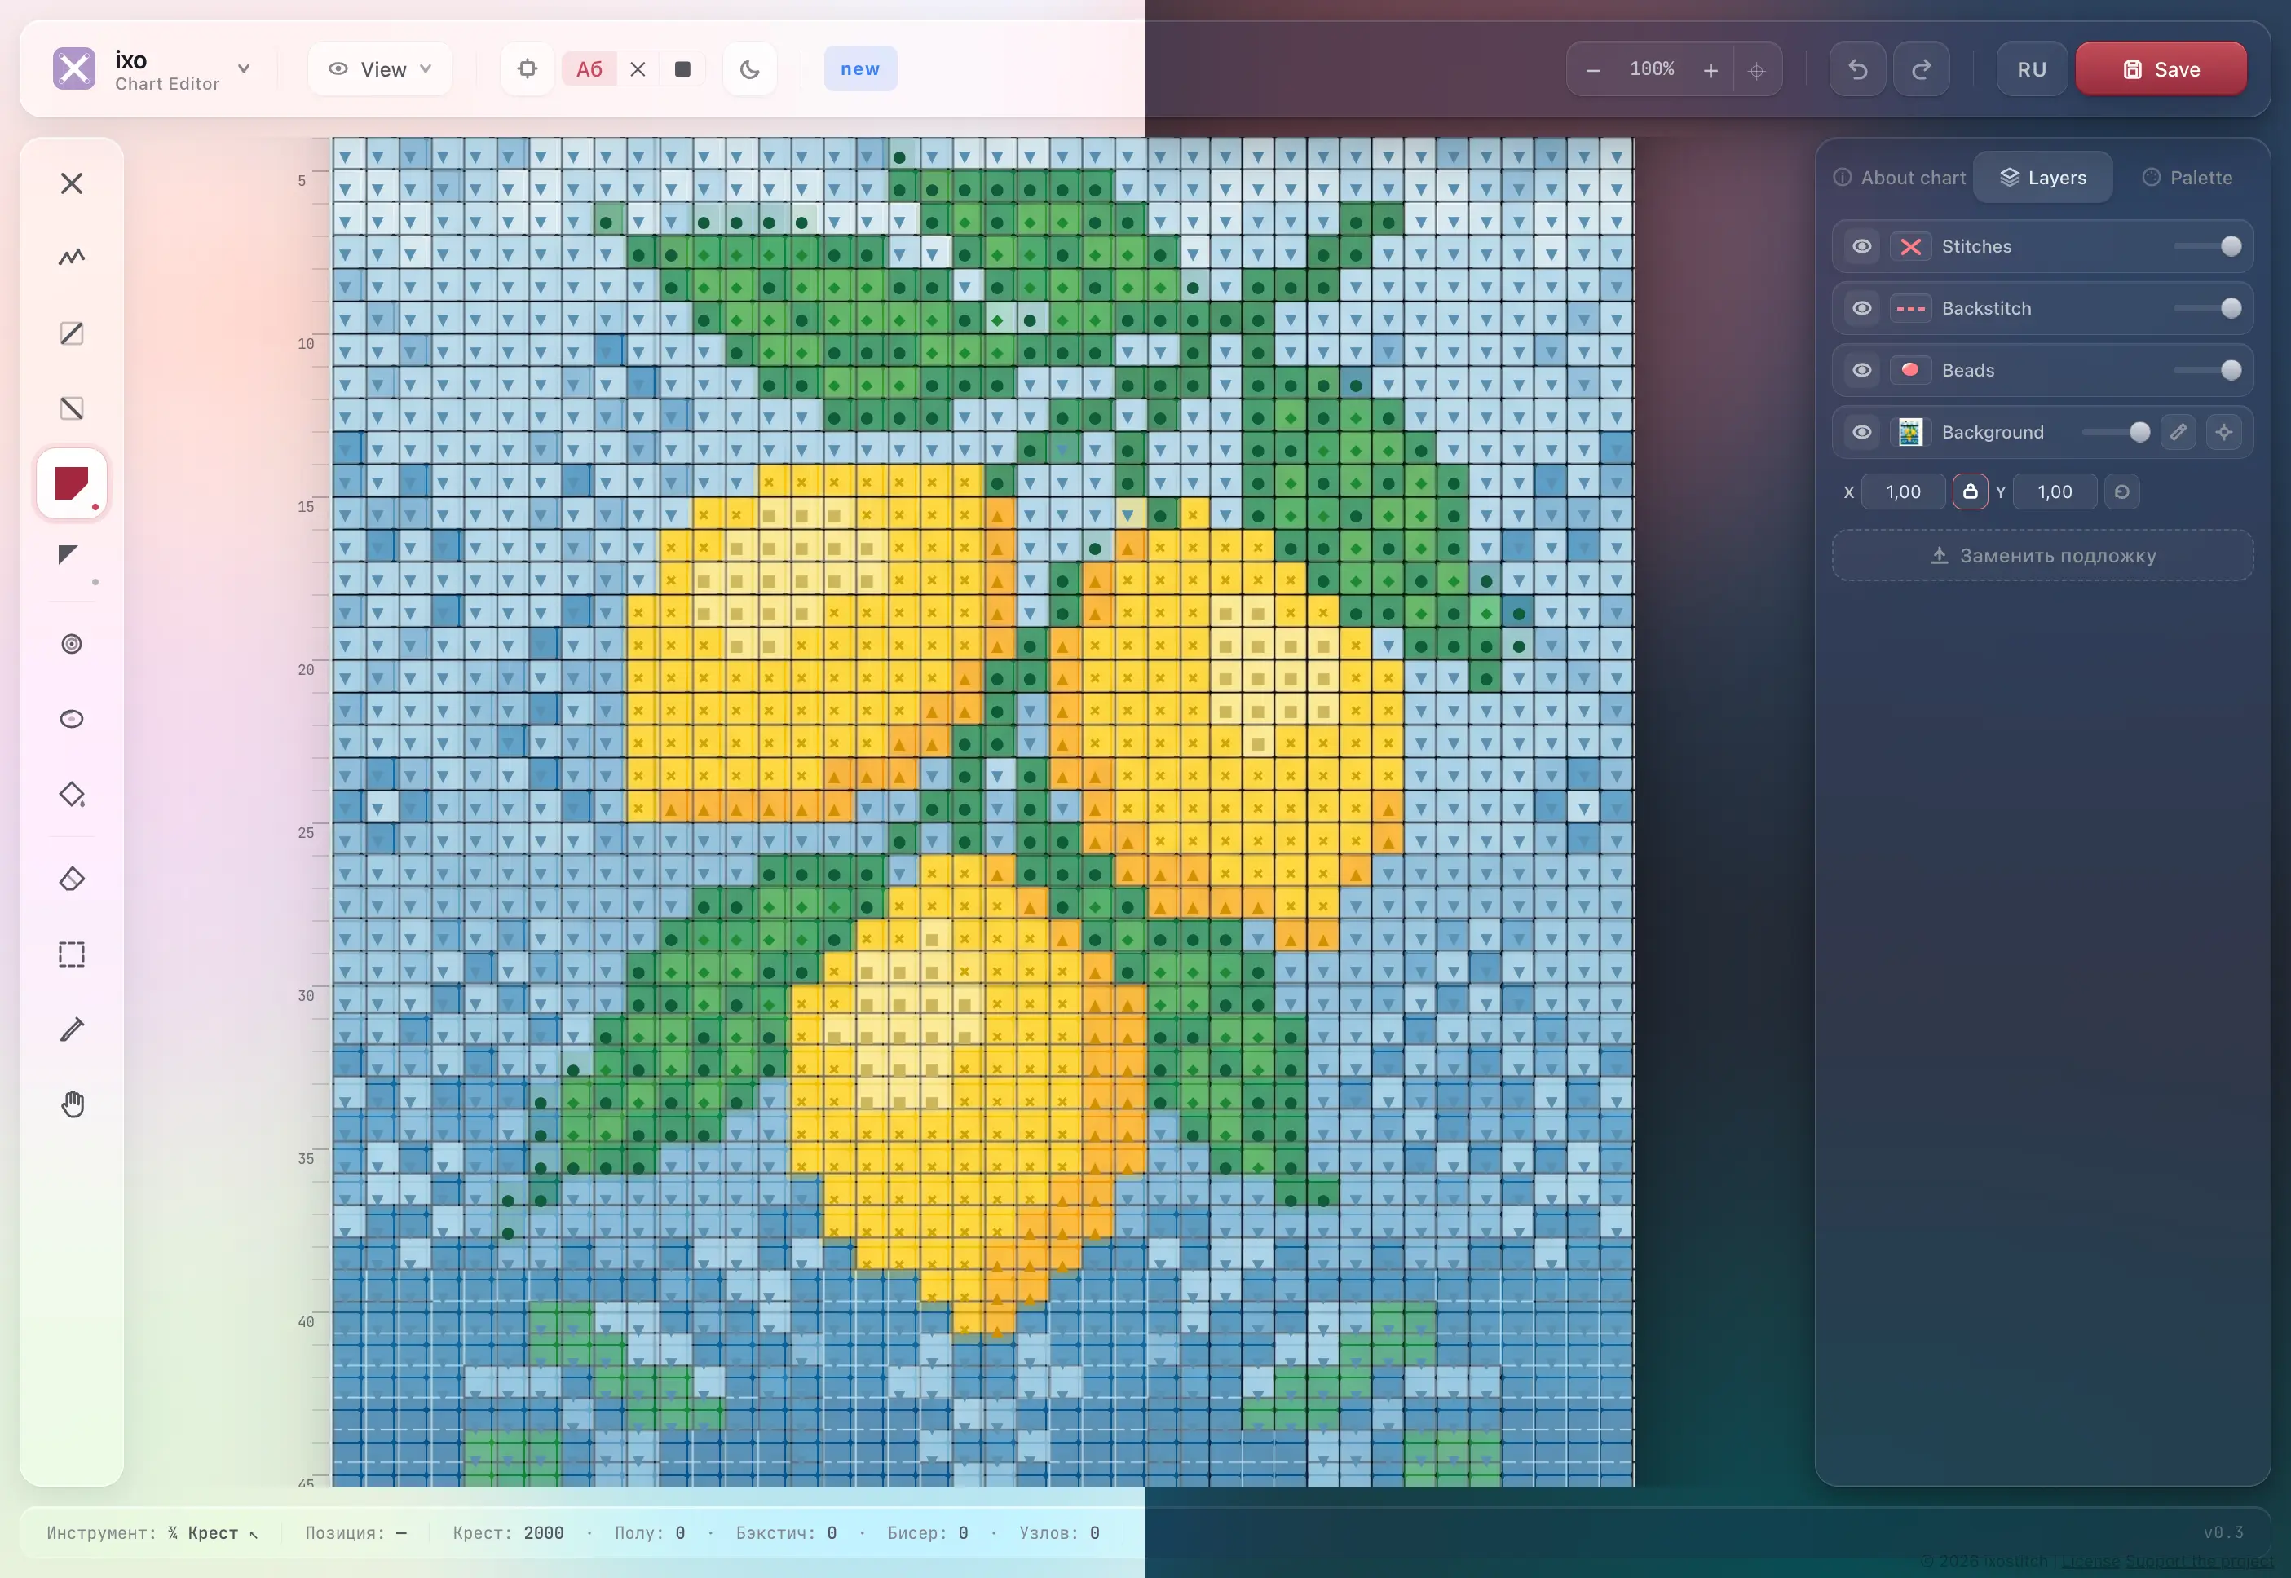Click the crosshair frame icon in top toolbar
This screenshot has width=2291, height=1578.
527,69
